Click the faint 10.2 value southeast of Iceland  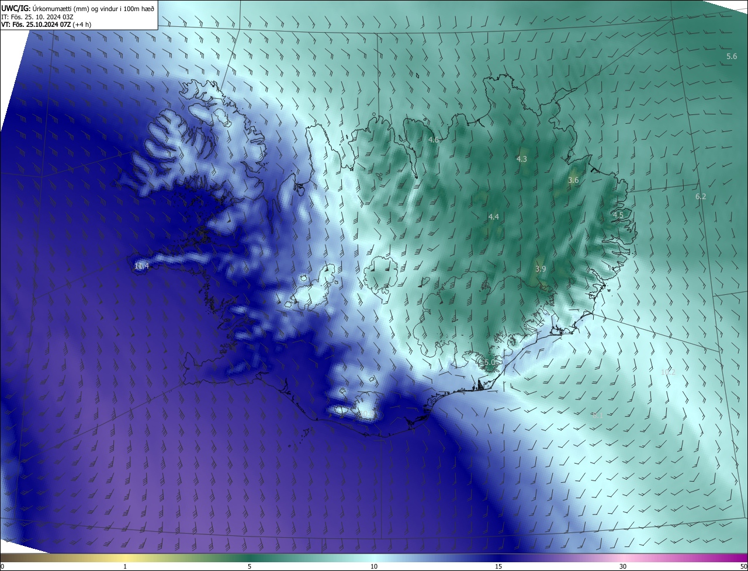(668, 372)
